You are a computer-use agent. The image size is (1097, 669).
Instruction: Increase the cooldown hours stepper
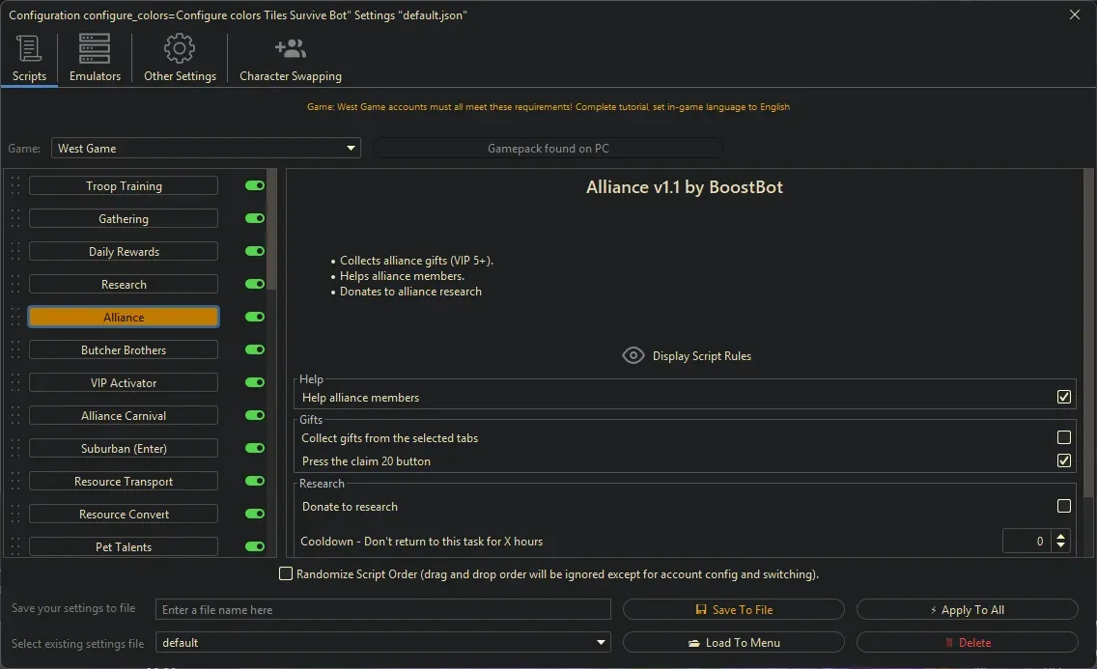(1062, 536)
